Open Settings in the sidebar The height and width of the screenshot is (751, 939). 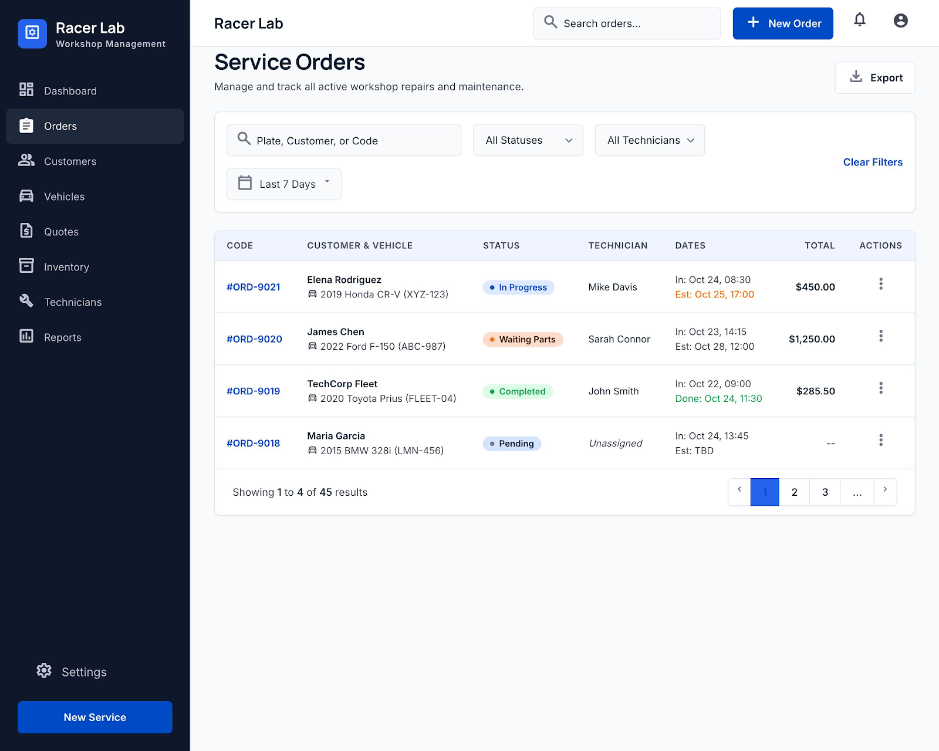point(95,672)
